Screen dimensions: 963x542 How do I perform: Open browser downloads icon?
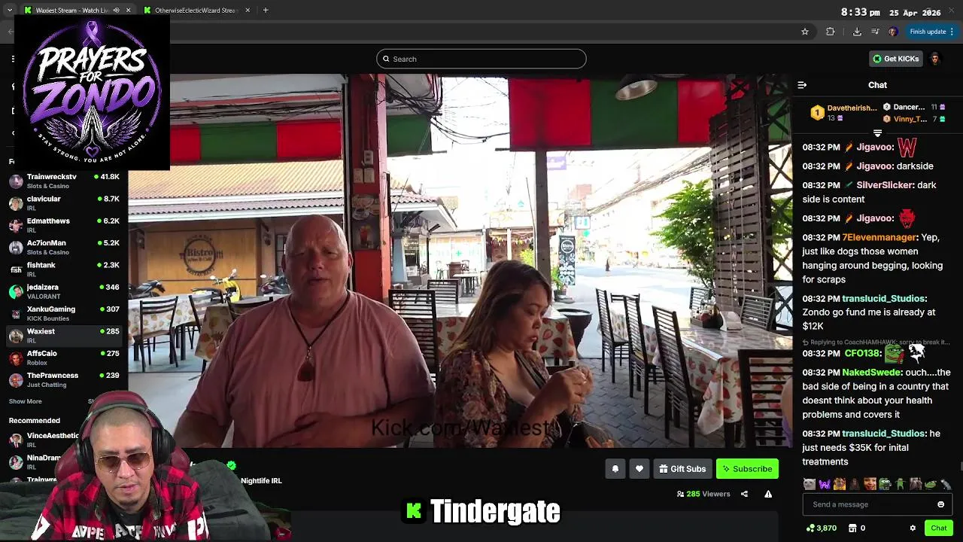857,32
